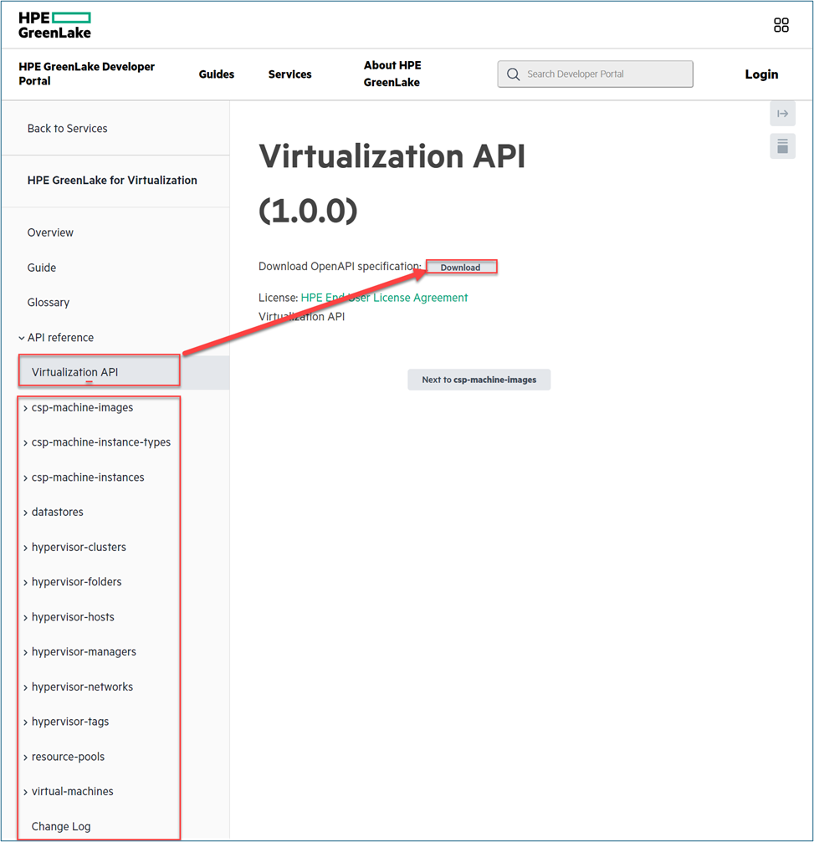The image size is (814, 842).
Task: Open datastores in sidebar
Action: pos(58,513)
